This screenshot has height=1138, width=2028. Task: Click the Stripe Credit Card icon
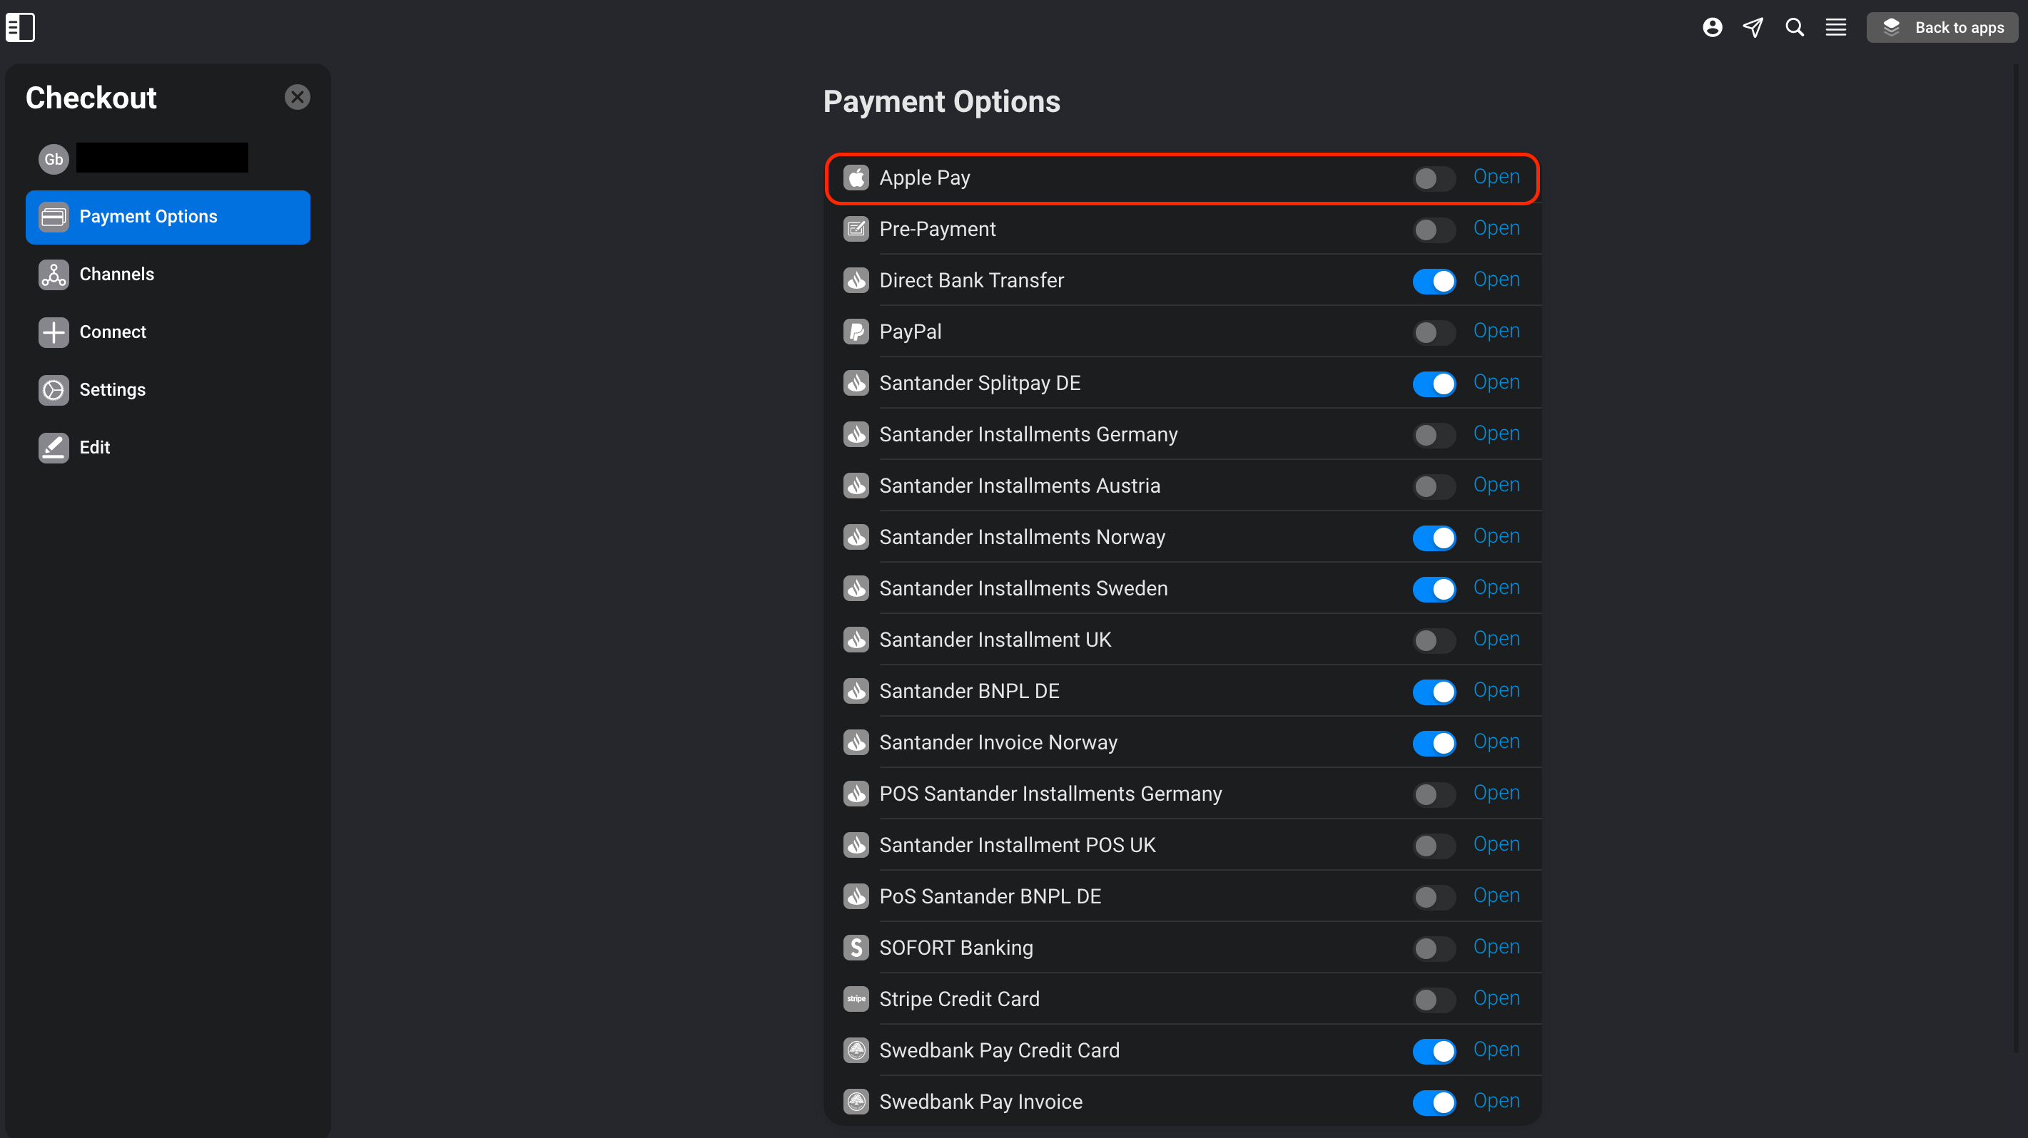pyautogui.click(x=856, y=999)
